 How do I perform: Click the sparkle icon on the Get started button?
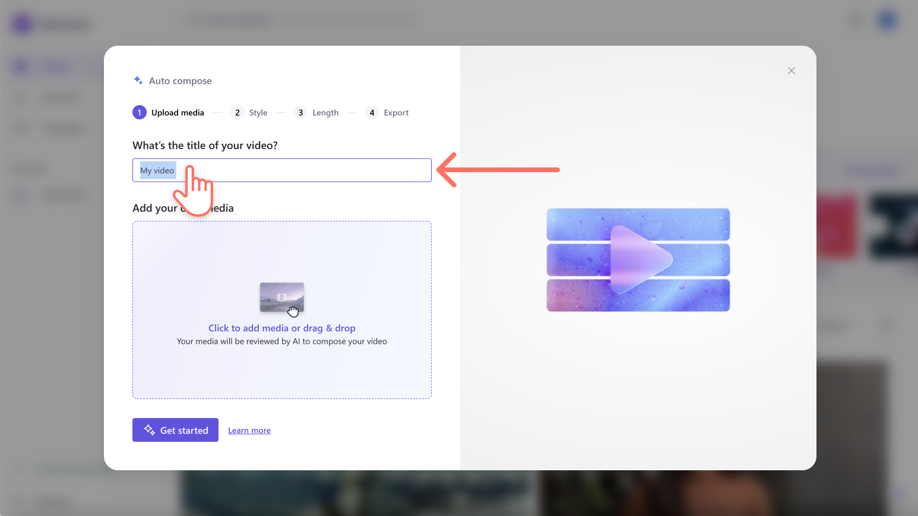(x=148, y=429)
